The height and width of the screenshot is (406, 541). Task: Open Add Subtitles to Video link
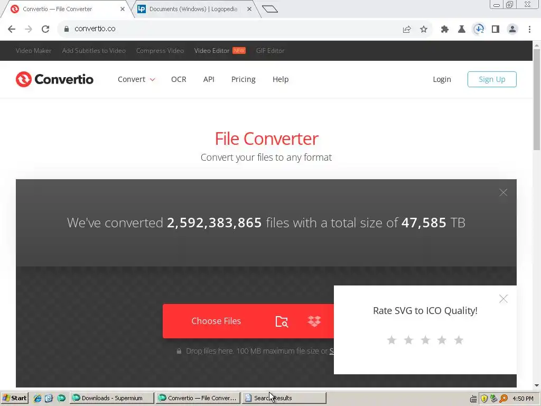pyautogui.click(x=94, y=51)
